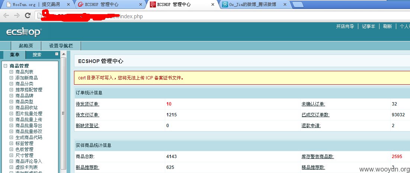Click the 93032 completed orders value
The height and width of the screenshot is (173, 410).
click(x=398, y=115)
